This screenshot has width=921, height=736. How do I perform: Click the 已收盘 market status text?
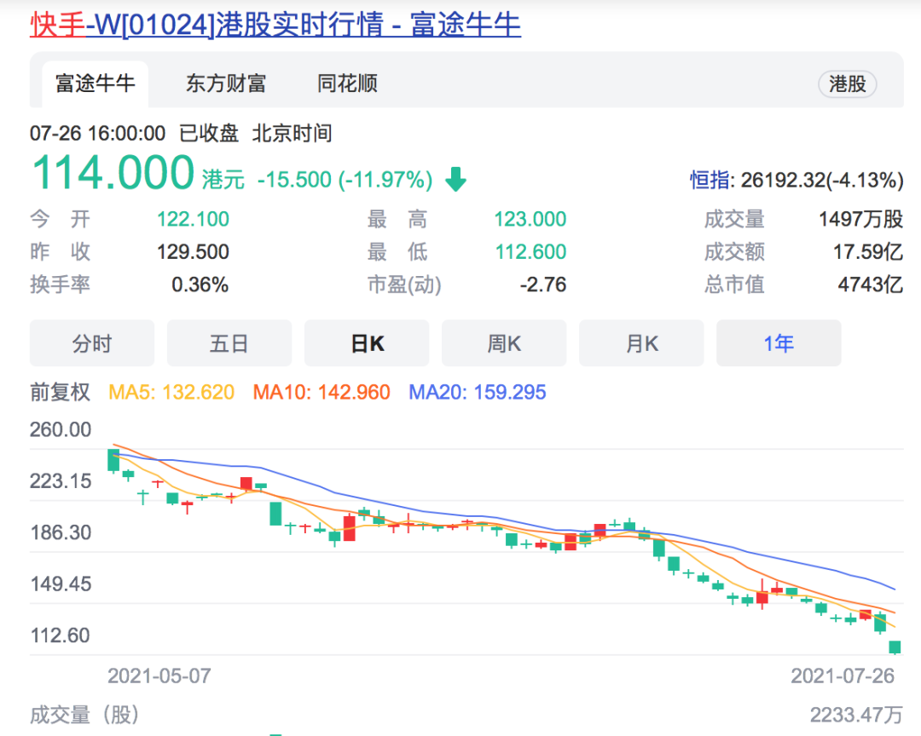coord(209,133)
